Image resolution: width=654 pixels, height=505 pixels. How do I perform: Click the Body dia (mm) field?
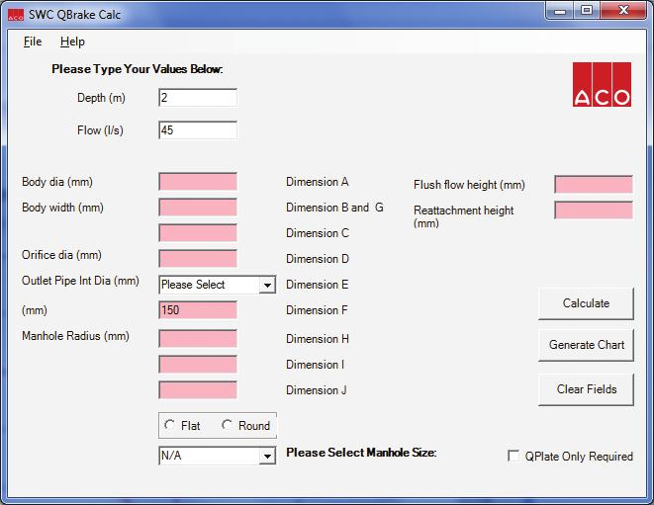coord(198,182)
